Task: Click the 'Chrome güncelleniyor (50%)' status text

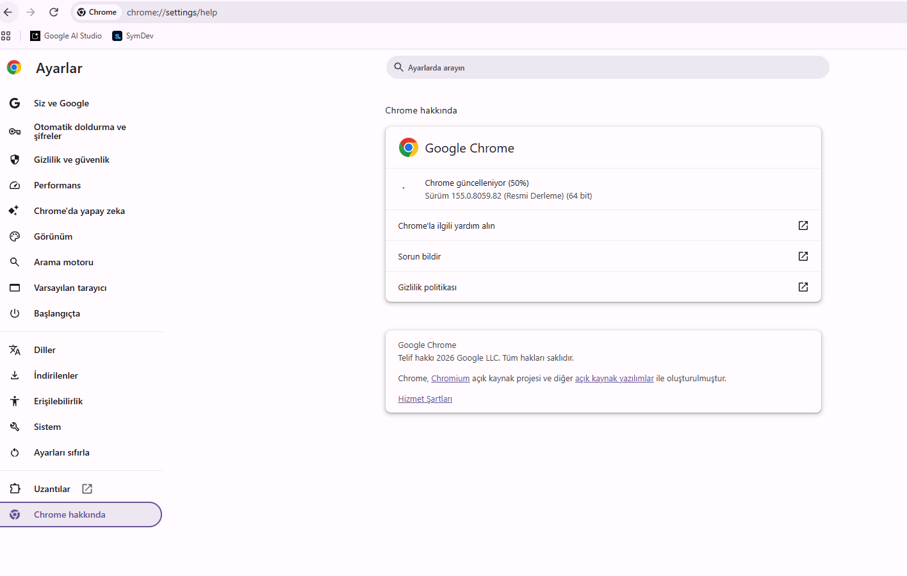Action: (x=477, y=183)
